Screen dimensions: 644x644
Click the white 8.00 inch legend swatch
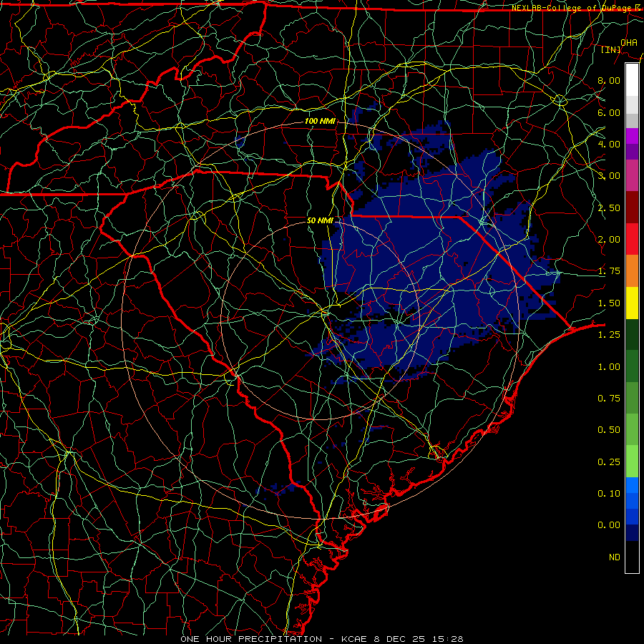click(632, 79)
